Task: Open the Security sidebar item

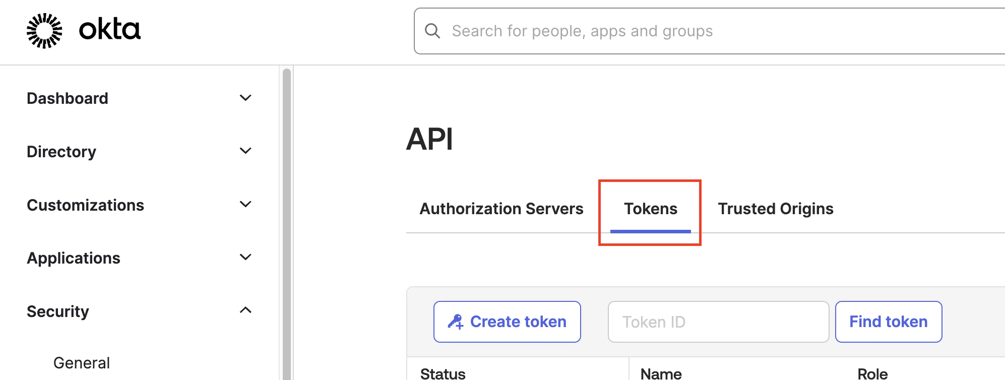Action: 58,311
